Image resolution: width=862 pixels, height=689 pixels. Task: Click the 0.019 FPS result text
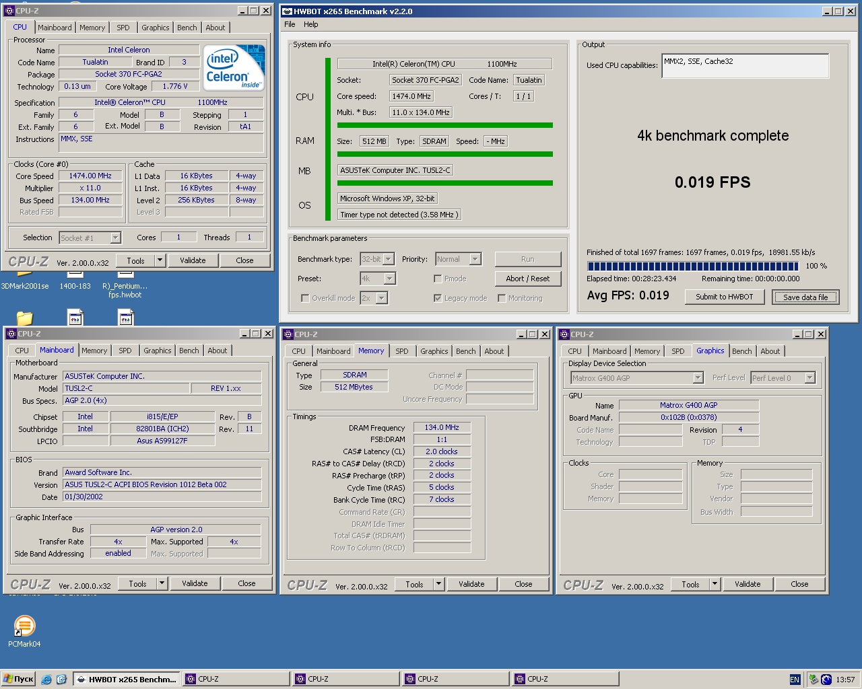pyautogui.click(x=712, y=182)
